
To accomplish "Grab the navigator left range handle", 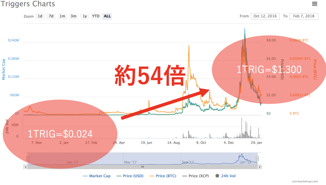I will pos(28,159).
